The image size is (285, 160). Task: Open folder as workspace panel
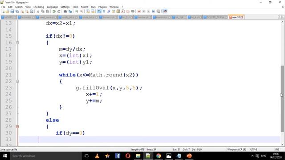tap(128, 11)
